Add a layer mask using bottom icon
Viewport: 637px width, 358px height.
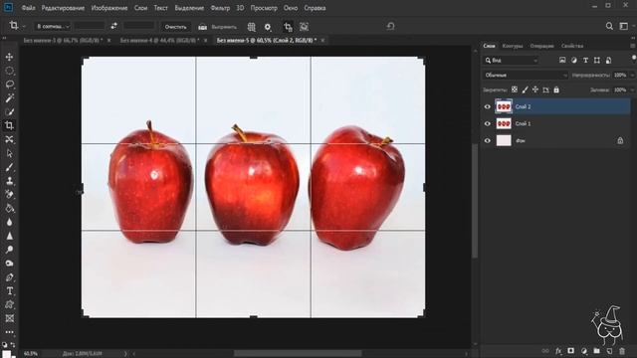[570, 351]
